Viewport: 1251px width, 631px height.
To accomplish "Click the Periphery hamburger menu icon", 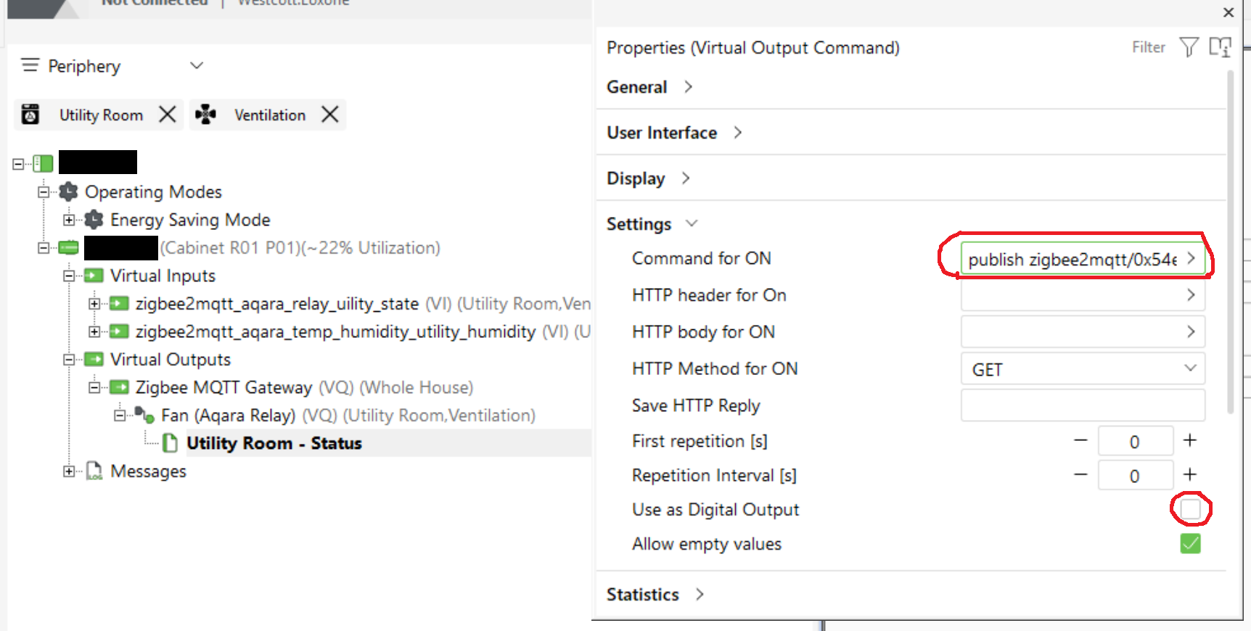I will click(x=30, y=65).
